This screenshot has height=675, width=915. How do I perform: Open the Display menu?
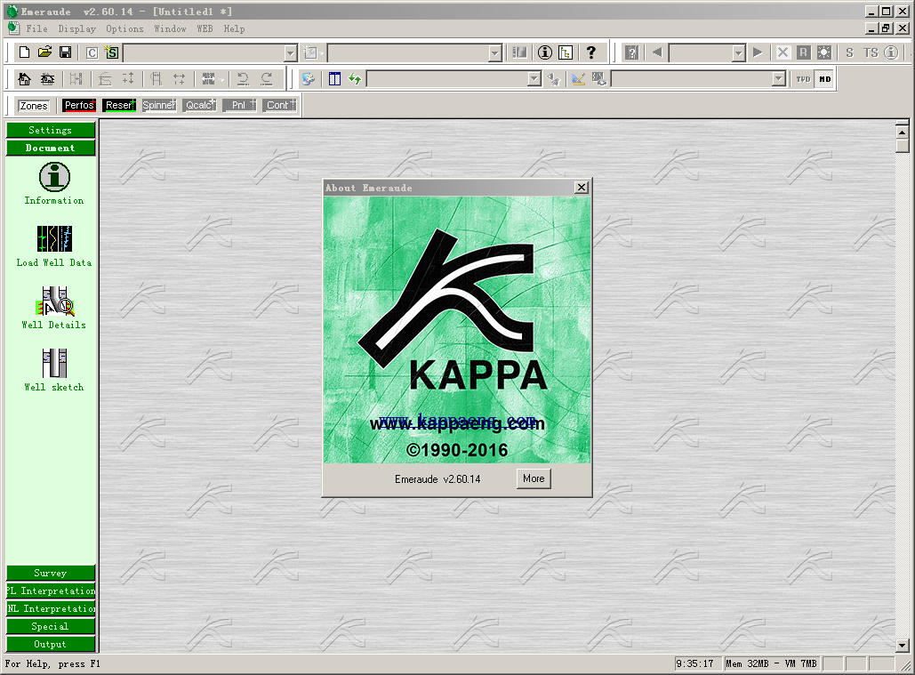tap(77, 28)
